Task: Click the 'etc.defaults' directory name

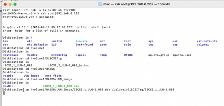Action: pos(38,44)
